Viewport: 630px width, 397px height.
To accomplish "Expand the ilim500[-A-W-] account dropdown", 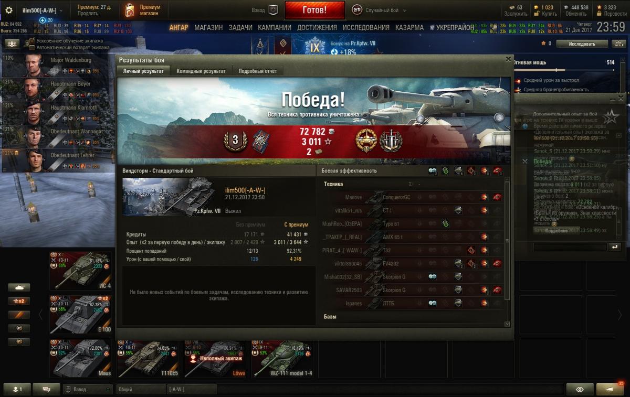I will 42,10.
